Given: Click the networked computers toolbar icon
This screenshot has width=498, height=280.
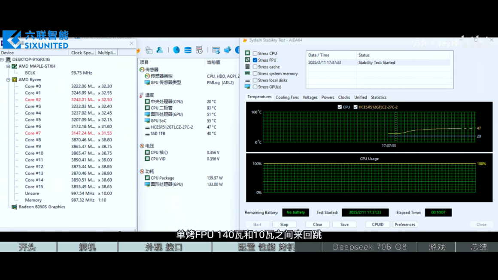Looking at the screenshot, I should (228, 50).
